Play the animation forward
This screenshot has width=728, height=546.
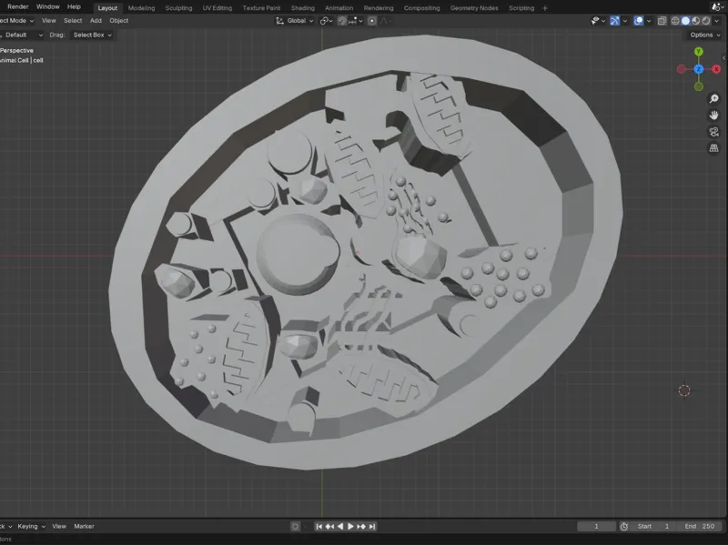pyautogui.click(x=351, y=526)
